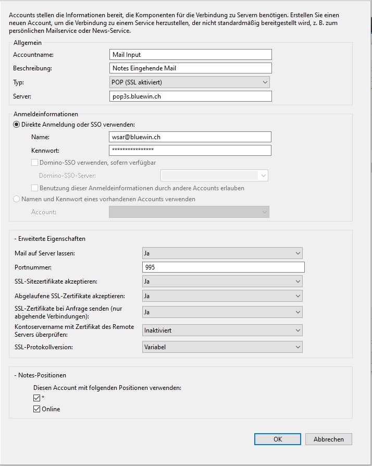Image resolution: width=372 pixels, height=466 pixels.
Task: Check Benutzung dieser Anmeldeinformationen durch andere Accounts
Action: tap(34, 188)
